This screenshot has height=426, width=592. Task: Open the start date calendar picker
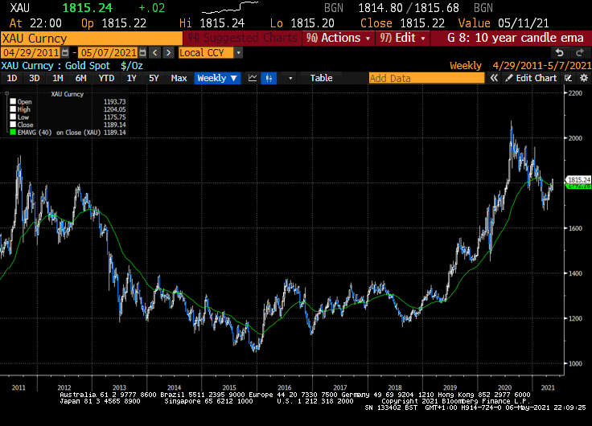[65, 53]
